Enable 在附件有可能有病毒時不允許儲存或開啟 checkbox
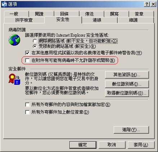This screenshot has height=152, width=158. pos(27,60)
